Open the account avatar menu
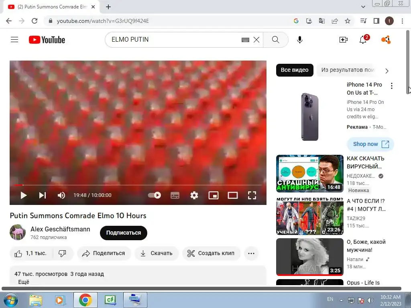The image size is (411, 308). (x=386, y=40)
